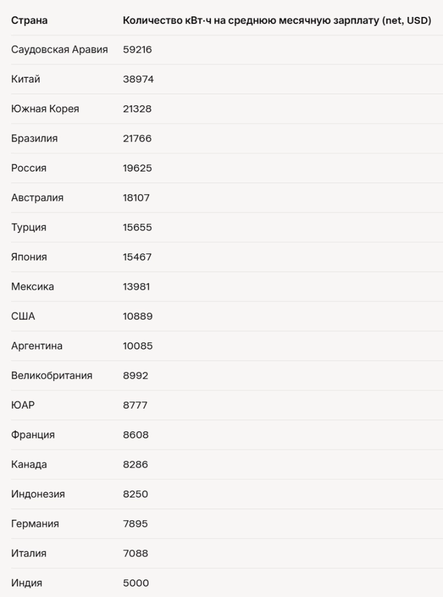
Task: Click the value 18107 for Австралия
Action: (136, 198)
